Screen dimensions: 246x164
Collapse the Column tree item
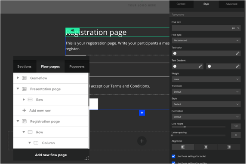[30, 143]
